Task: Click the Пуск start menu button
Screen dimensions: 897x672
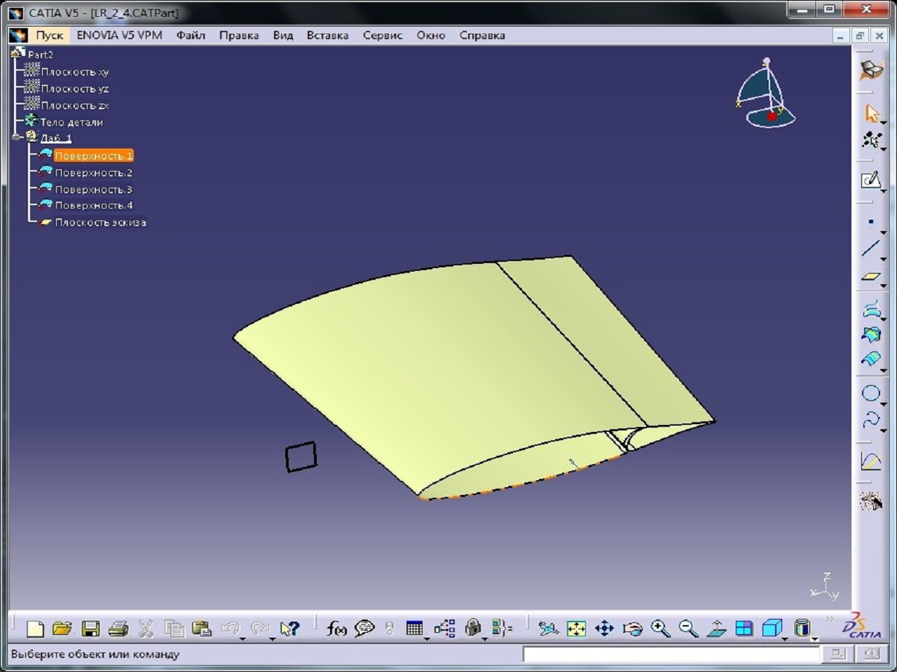Action: point(49,35)
